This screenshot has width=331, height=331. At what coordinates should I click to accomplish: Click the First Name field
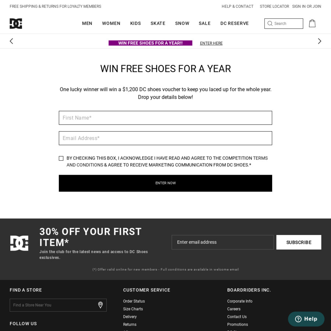[165, 118]
